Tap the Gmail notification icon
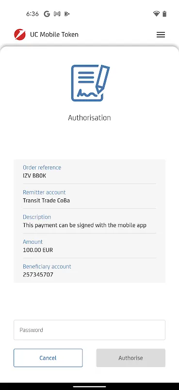The width and height of the screenshot is (179, 390). point(57,14)
